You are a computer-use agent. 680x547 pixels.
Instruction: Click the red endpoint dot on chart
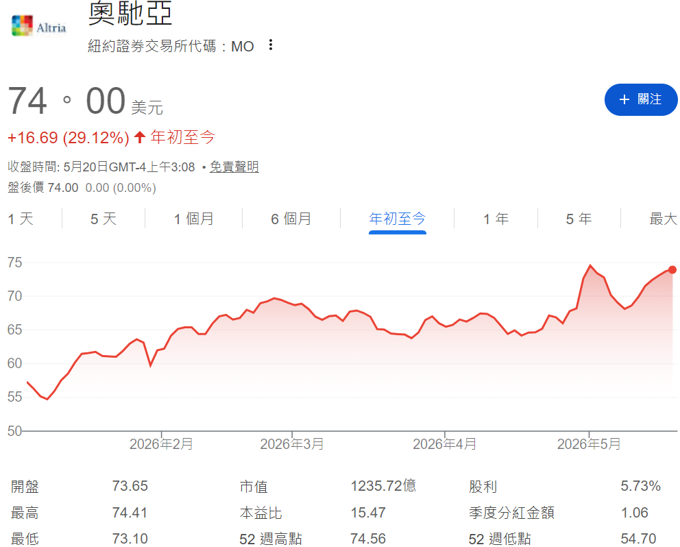672,270
